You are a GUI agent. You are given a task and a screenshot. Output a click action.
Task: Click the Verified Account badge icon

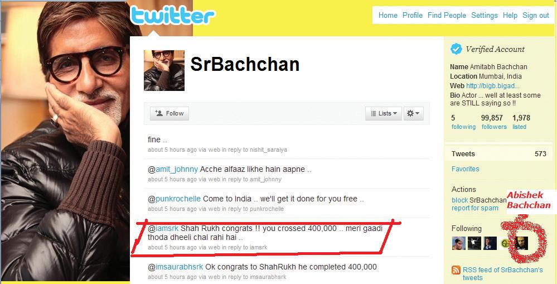[456, 49]
